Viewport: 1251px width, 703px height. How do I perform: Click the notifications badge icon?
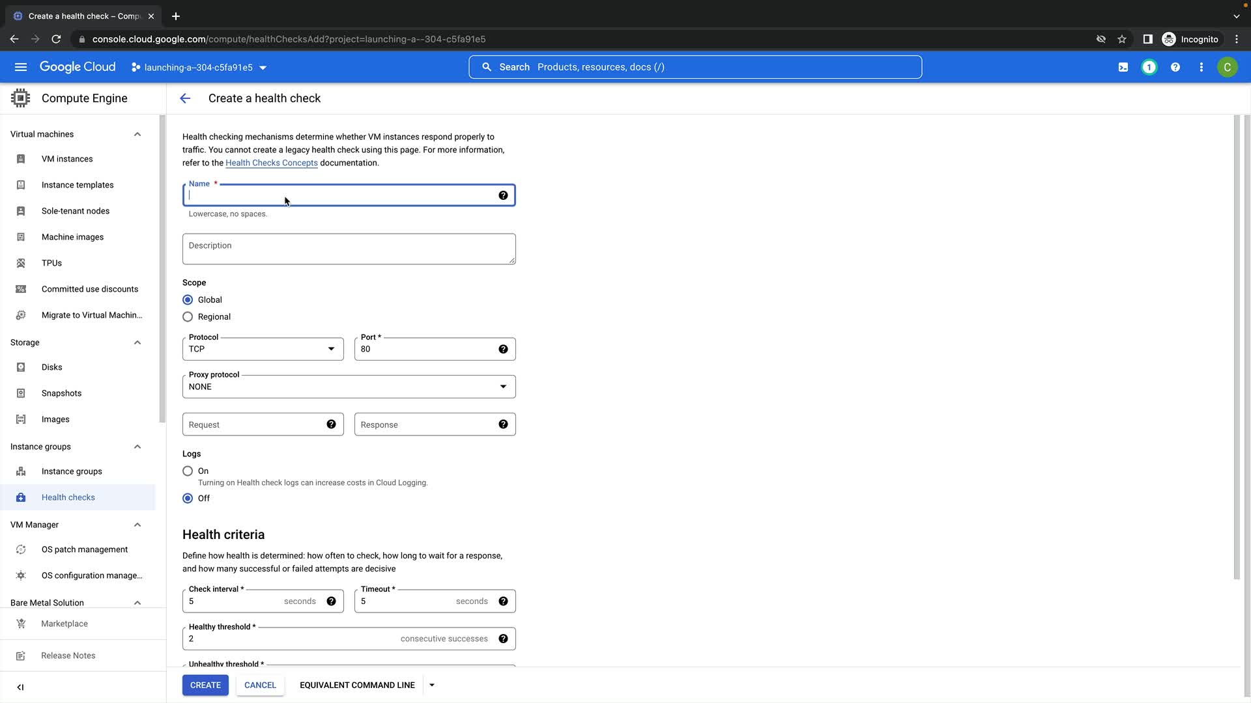coord(1149,67)
